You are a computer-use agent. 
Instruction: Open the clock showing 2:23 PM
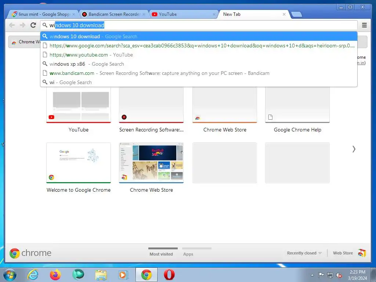(357, 275)
